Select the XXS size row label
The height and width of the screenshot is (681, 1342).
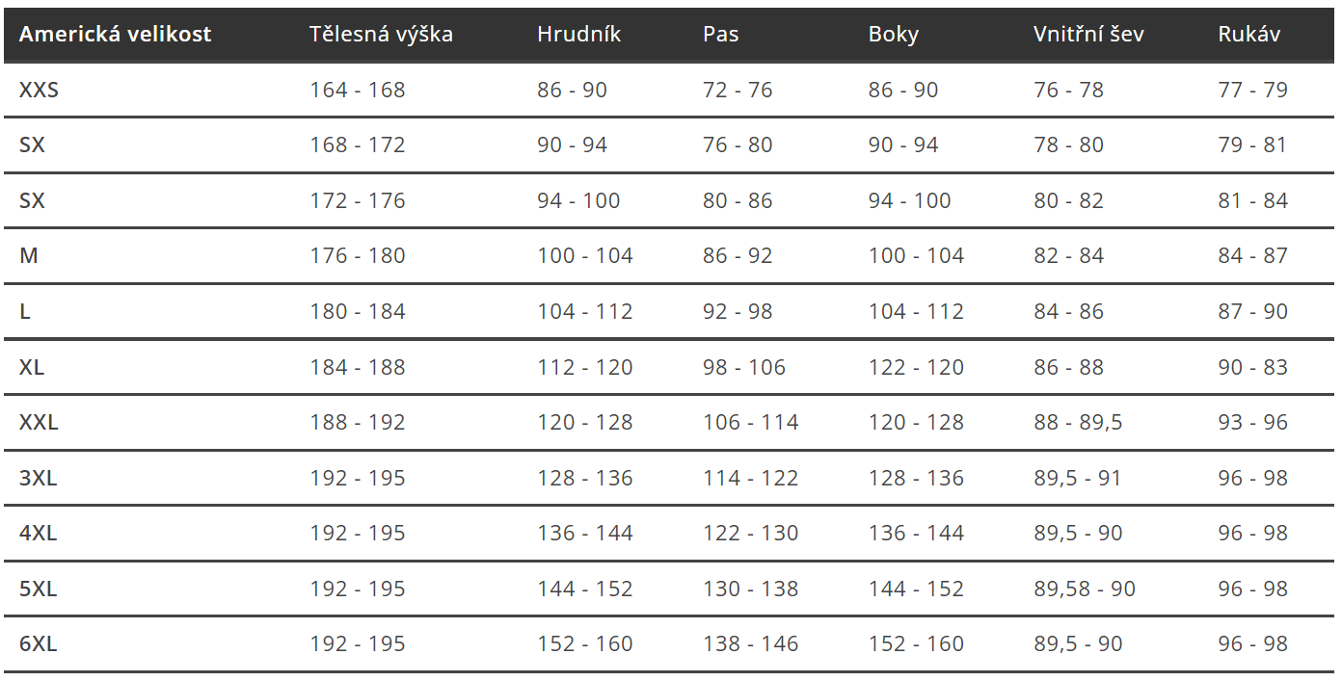pyautogui.click(x=39, y=91)
